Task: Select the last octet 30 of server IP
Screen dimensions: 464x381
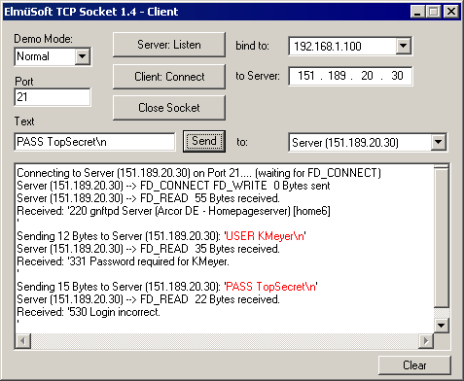Action: [x=397, y=76]
